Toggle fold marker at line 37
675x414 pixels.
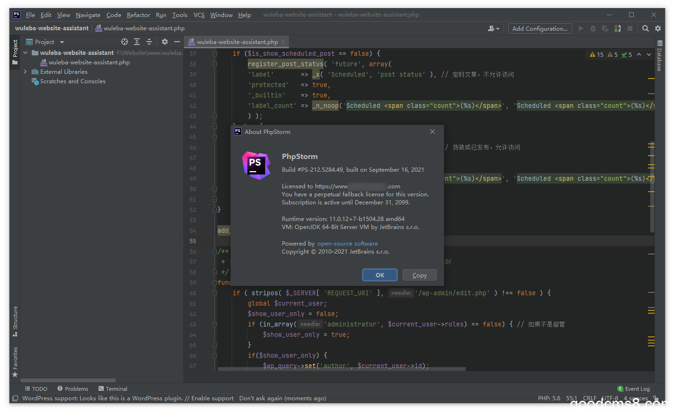pyautogui.click(x=215, y=53)
